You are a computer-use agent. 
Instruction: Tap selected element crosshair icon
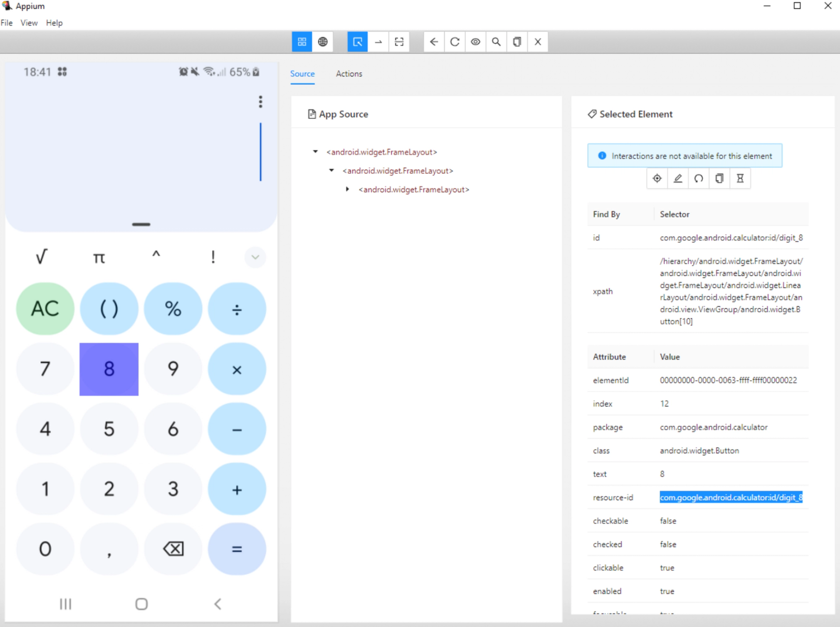tap(657, 178)
